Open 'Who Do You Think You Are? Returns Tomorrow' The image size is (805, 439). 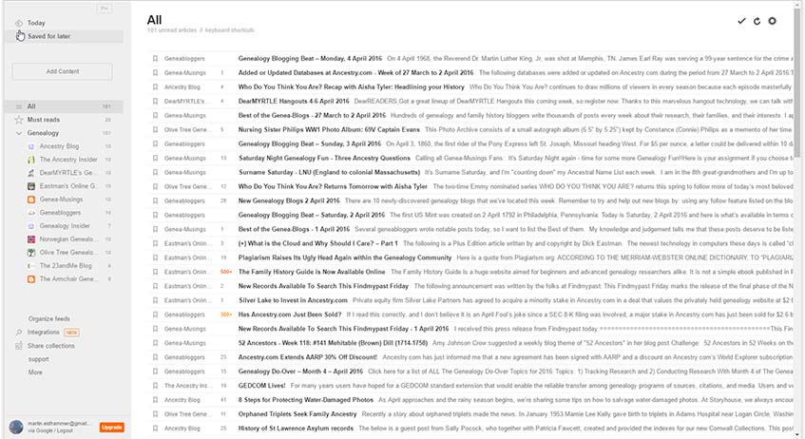(333, 186)
